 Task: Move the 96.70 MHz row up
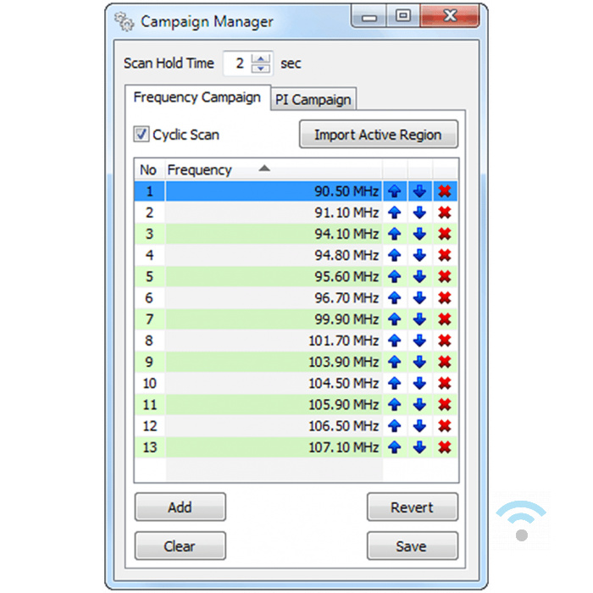pos(394,298)
